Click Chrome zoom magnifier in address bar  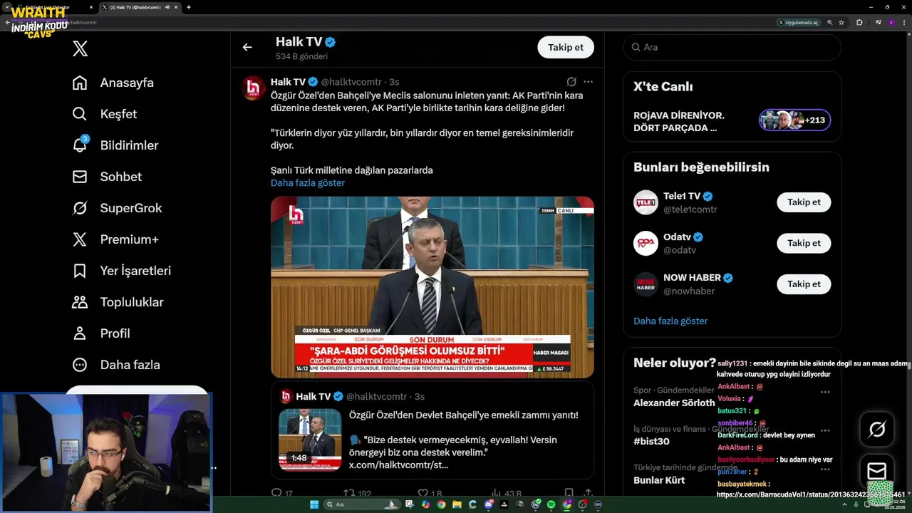tap(829, 22)
